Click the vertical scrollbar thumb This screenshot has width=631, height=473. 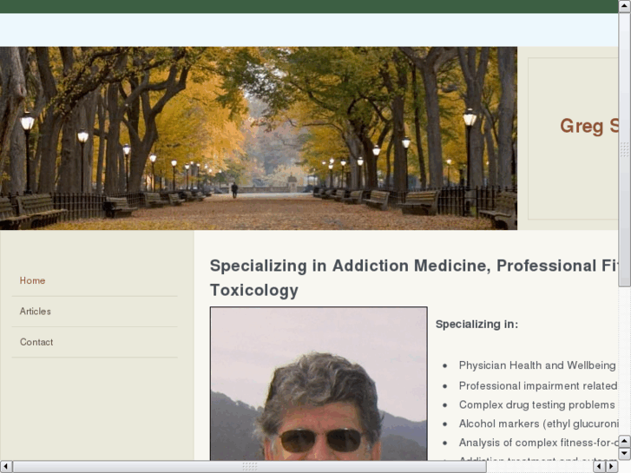(625, 150)
